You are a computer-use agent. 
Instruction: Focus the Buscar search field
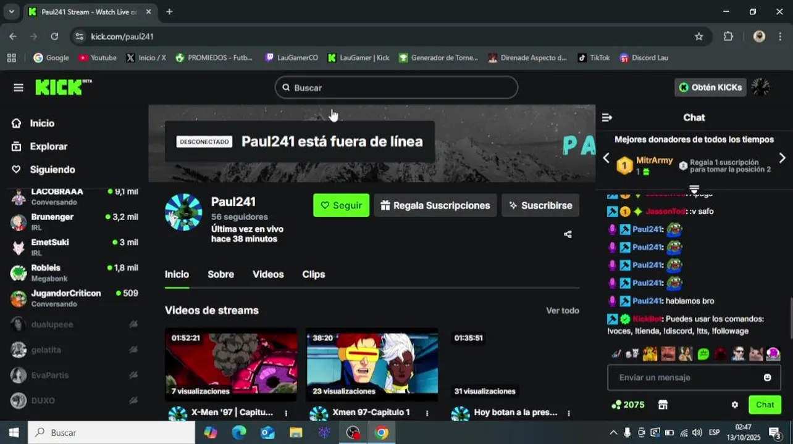(396, 88)
